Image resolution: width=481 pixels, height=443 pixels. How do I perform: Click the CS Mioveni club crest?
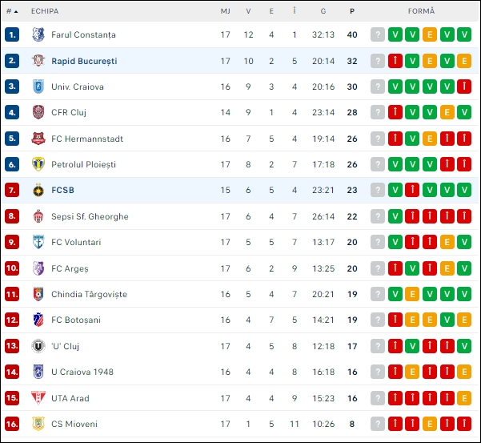tap(38, 424)
